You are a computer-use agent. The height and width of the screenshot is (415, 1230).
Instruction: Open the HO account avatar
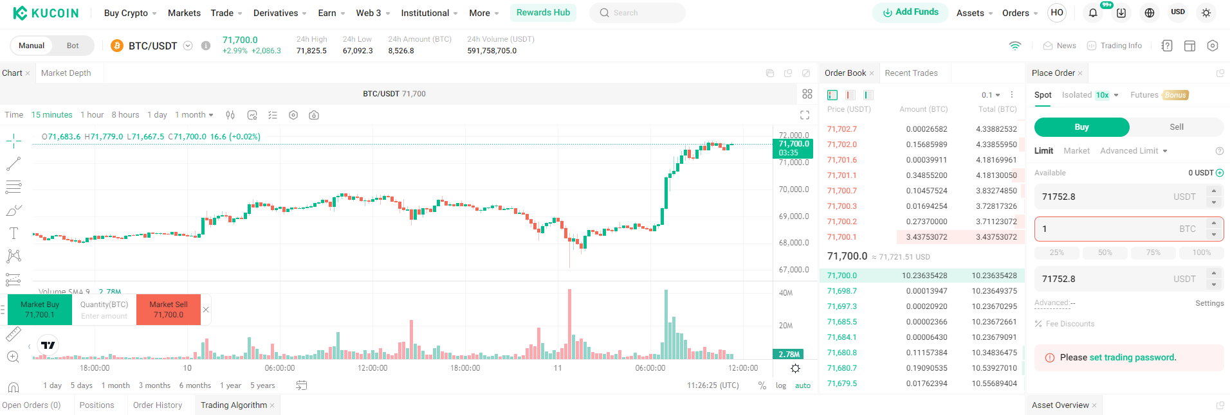[x=1057, y=13]
